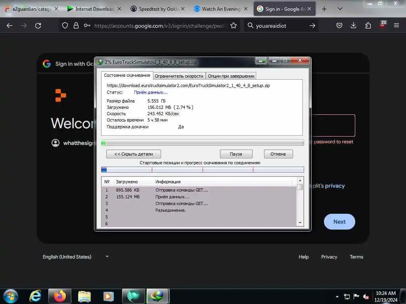
Task: Open the Help link in the page footer
Action: tap(303, 256)
